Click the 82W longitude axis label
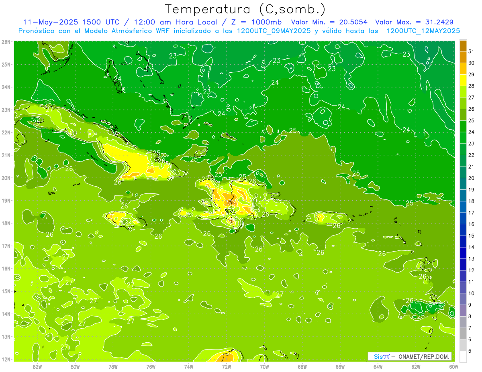The width and height of the screenshot is (482, 372). pyautogui.click(x=37, y=366)
